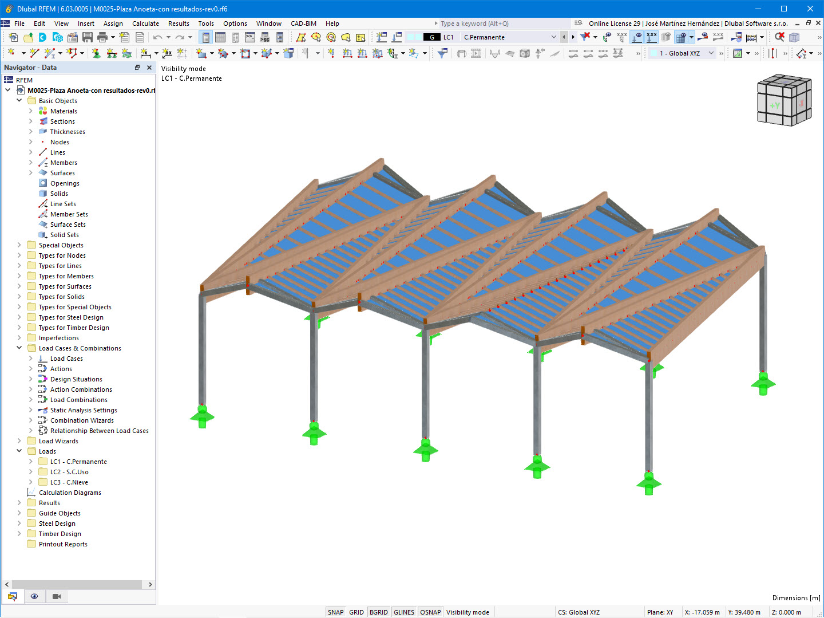Toggle SNAP in the status bar
The height and width of the screenshot is (618, 824).
(335, 612)
